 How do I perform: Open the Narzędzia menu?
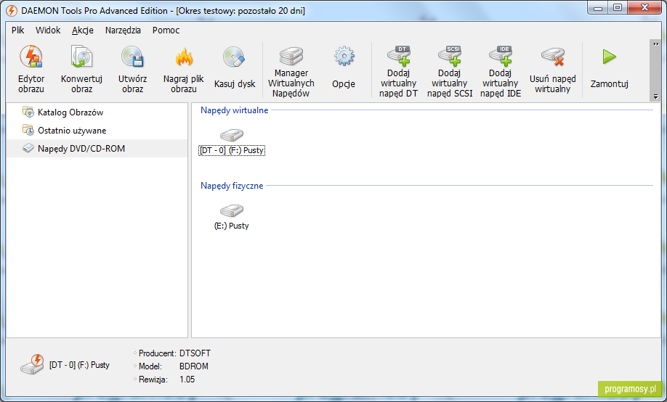(x=123, y=30)
